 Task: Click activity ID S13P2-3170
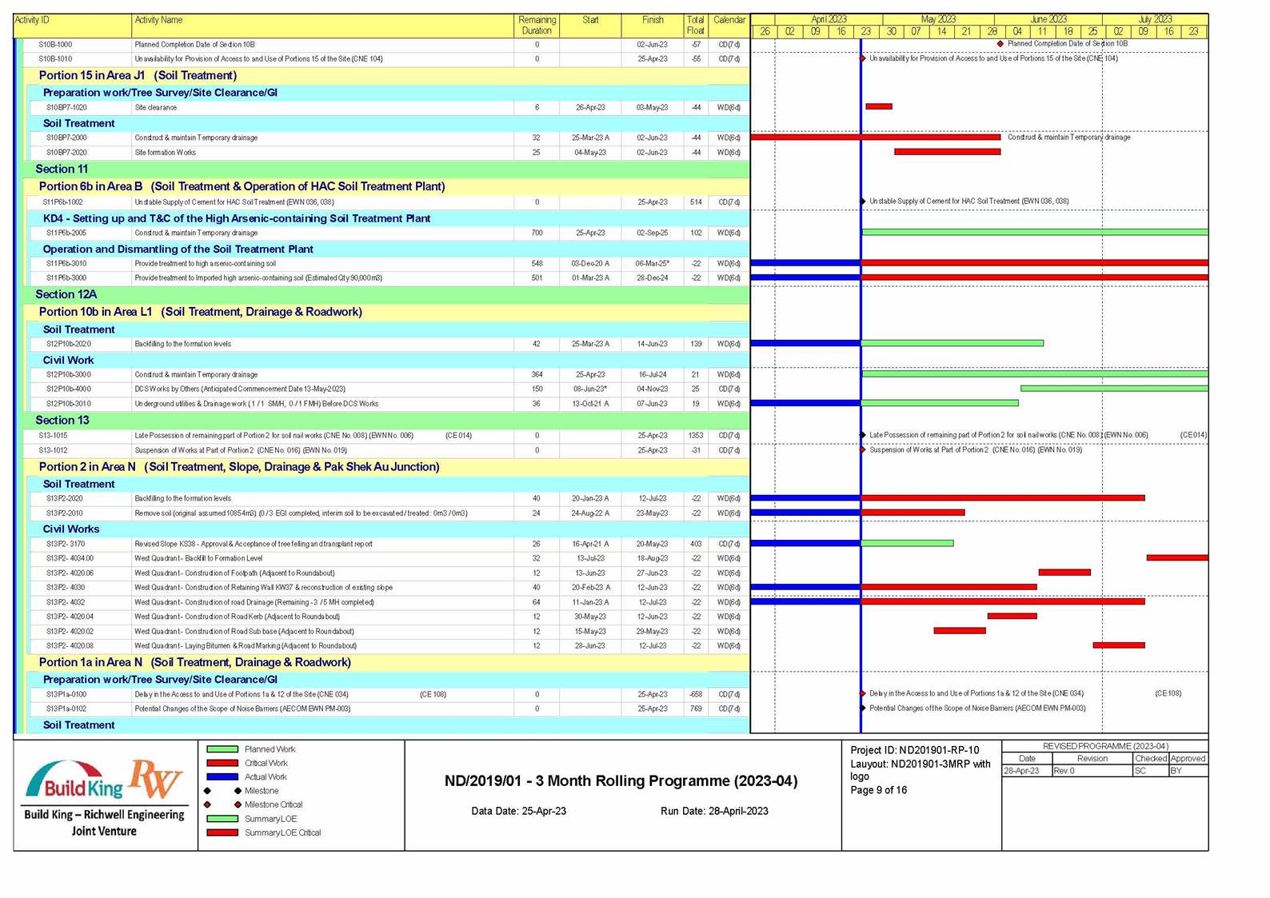click(66, 544)
